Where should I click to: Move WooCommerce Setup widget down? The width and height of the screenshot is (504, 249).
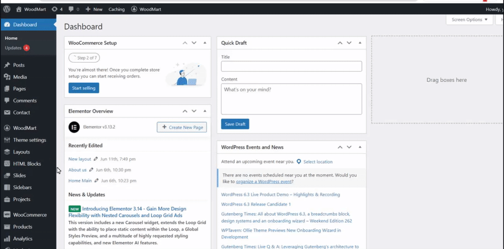click(194, 43)
